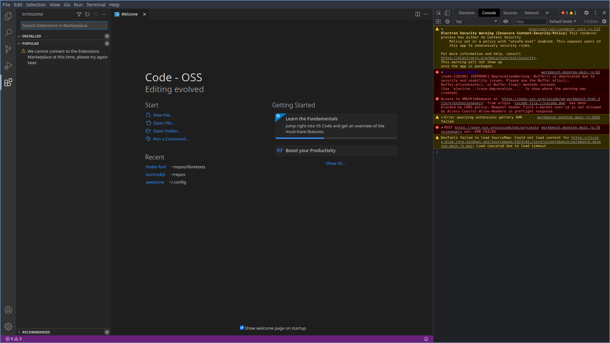Switch to the Network tab in DevTools
The image size is (610, 343).
(532, 13)
